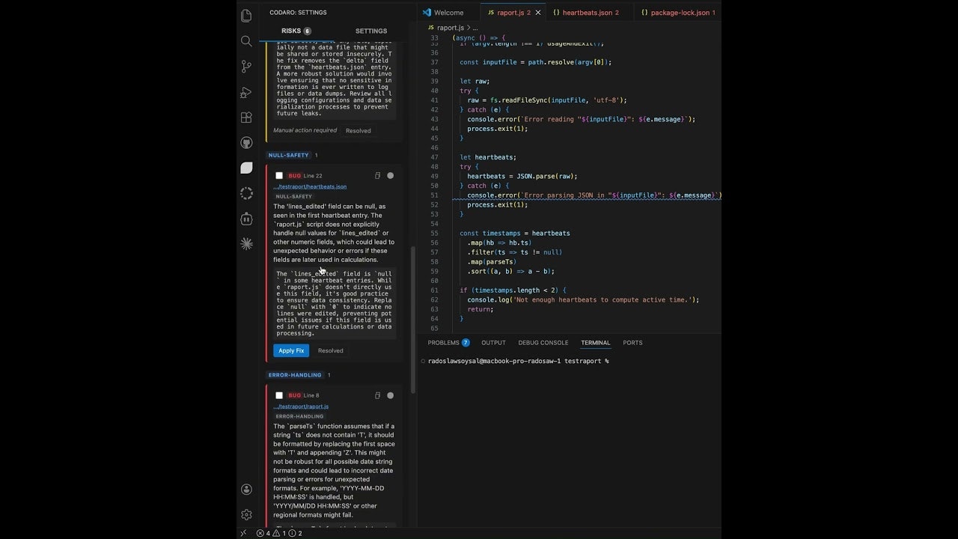Image resolution: width=958 pixels, height=539 pixels.
Task: Open the starburst extension icon in activity bar
Action: [x=246, y=244]
